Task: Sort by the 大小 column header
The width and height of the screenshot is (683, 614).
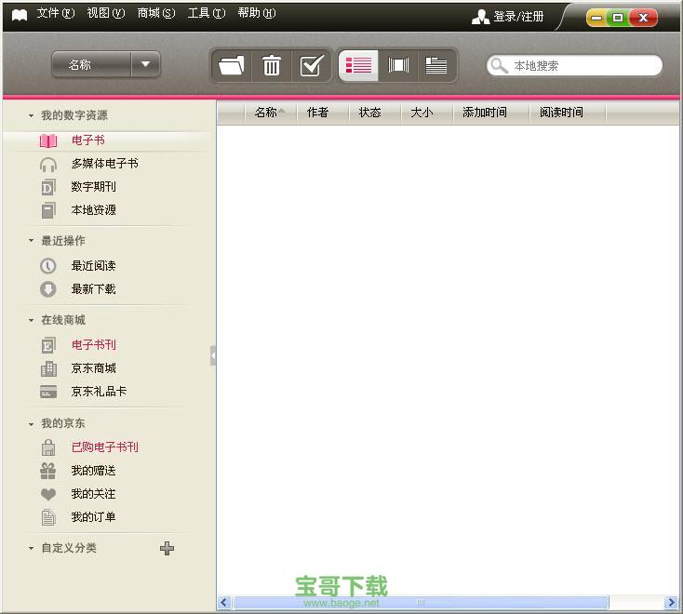Action: click(x=426, y=113)
